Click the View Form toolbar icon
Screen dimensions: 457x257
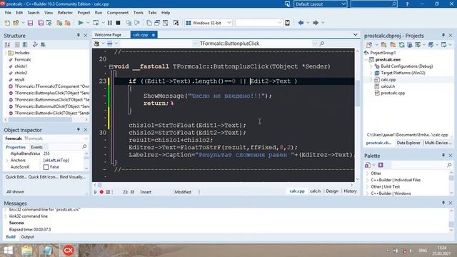pyautogui.click(x=157, y=23)
